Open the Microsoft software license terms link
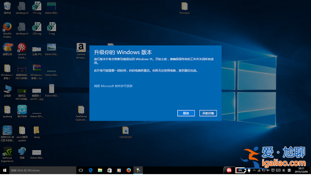The height and width of the screenshot is (175, 311). pyautogui.click(x=113, y=86)
